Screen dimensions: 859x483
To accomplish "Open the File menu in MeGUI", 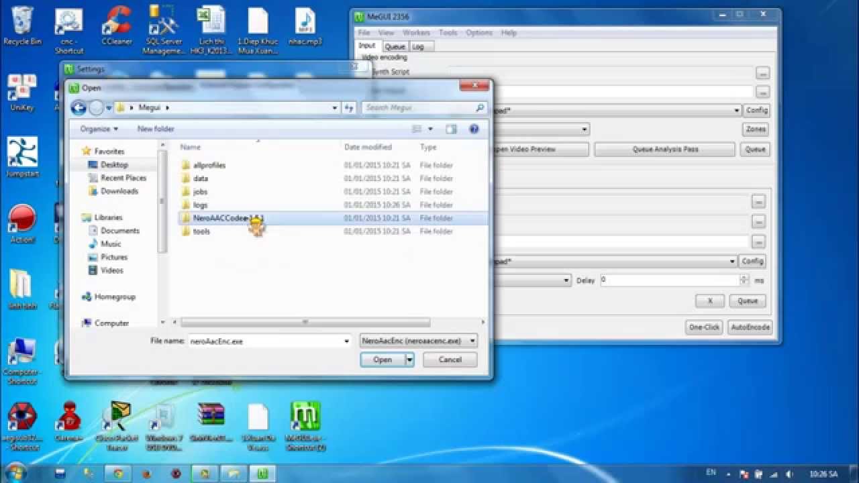I will click(364, 32).
